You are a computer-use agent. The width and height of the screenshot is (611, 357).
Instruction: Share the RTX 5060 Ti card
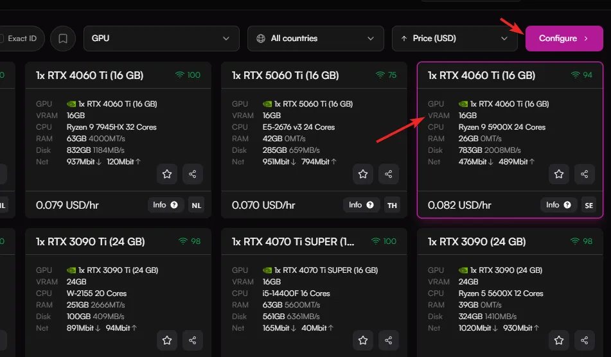point(389,174)
